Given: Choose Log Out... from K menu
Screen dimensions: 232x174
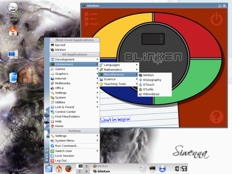Looking at the screenshot, I should point(75,161).
